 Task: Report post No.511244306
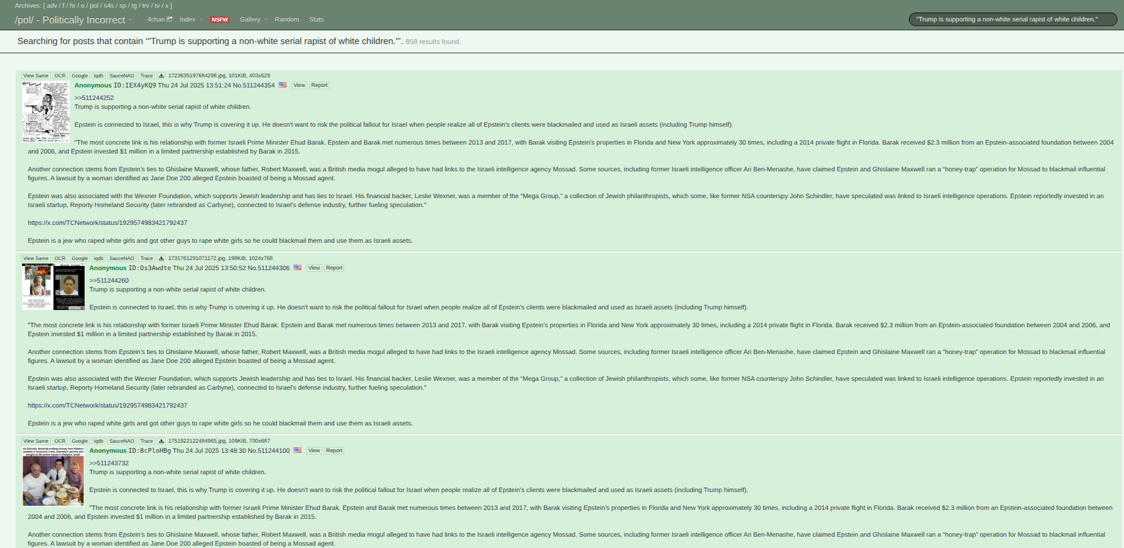point(334,268)
